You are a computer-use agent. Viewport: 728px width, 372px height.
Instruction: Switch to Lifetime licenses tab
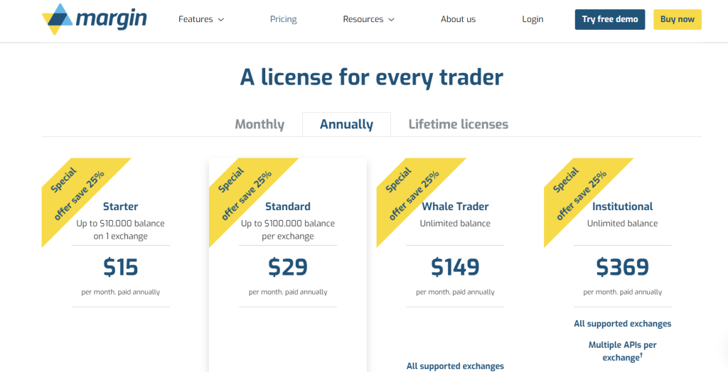pyautogui.click(x=459, y=124)
